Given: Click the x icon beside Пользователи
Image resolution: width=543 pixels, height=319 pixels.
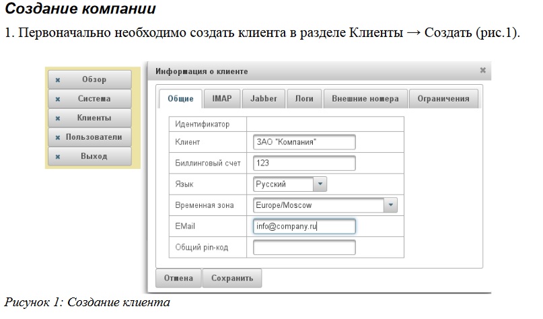Looking at the screenshot, I should pos(58,137).
